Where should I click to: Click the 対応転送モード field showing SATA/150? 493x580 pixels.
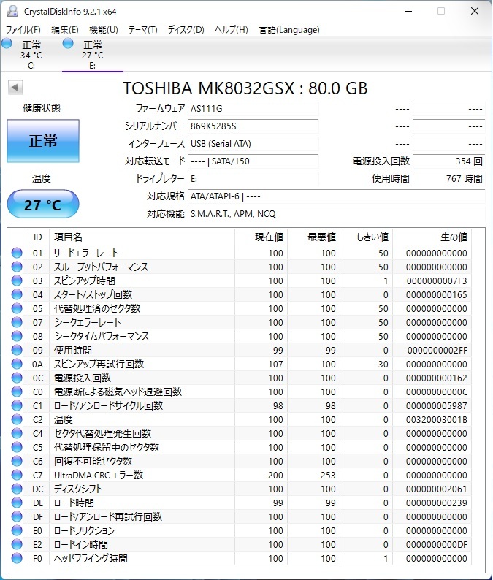253,161
